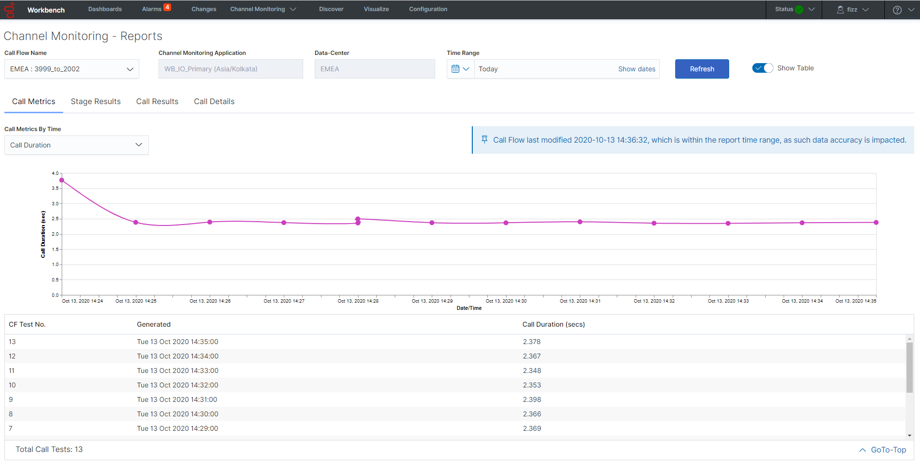This screenshot has width=920, height=465.
Task: Click the alarm count badge showing 4
Action: (x=166, y=6)
